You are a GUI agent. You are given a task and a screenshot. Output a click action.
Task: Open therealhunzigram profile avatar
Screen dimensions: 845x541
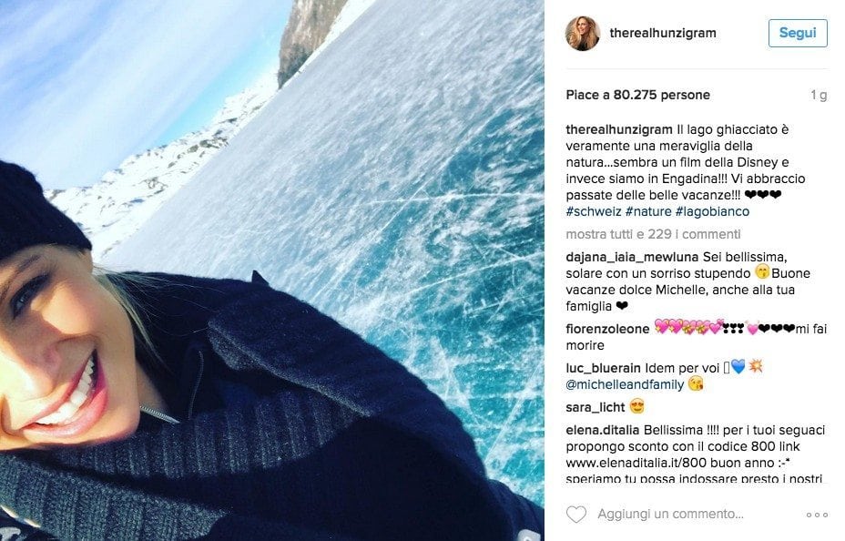click(x=583, y=34)
